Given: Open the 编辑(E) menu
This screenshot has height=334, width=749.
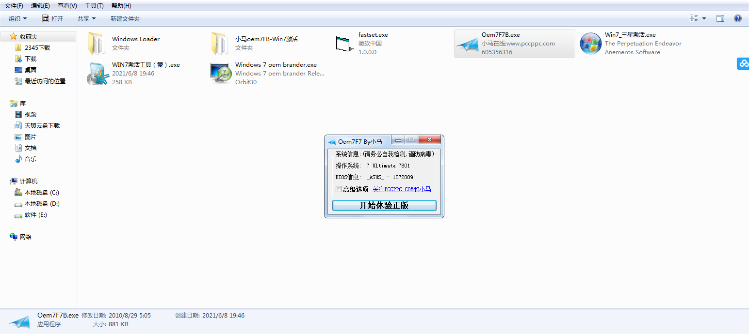Looking at the screenshot, I should pyautogui.click(x=40, y=5).
